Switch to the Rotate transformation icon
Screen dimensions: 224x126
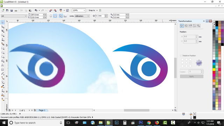[186, 26]
